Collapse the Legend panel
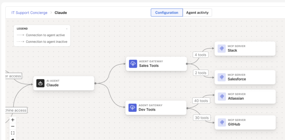This screenshot has width=285, height=140. (67, 29)
